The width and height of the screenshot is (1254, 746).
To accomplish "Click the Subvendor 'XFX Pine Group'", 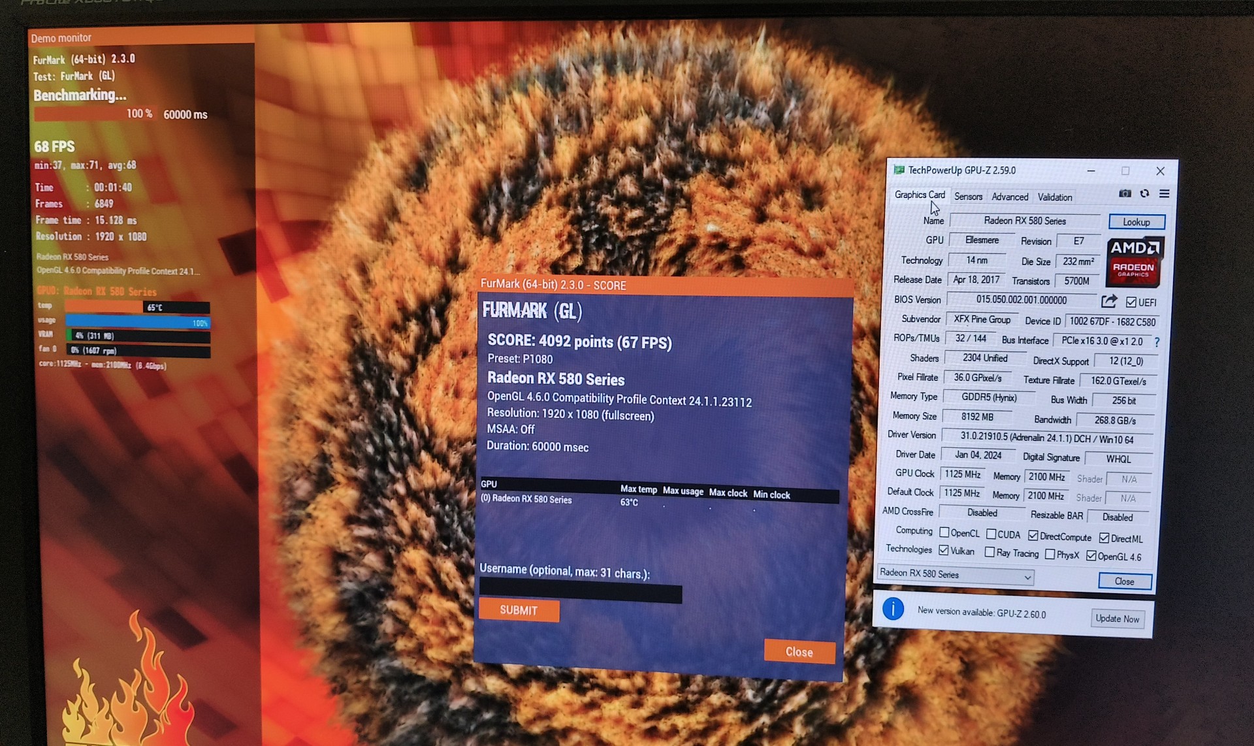I will tap(981, 319).
